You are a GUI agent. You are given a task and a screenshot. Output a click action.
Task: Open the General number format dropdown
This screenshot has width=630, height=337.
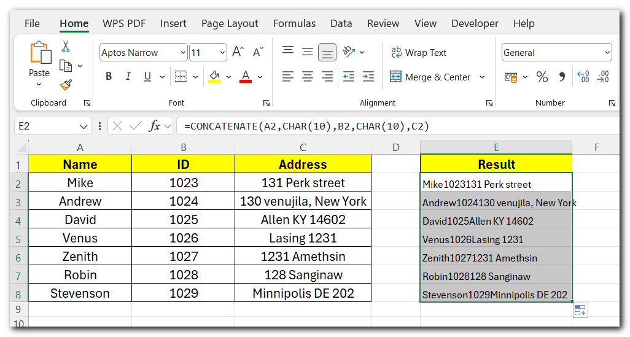tap(607, 53)
